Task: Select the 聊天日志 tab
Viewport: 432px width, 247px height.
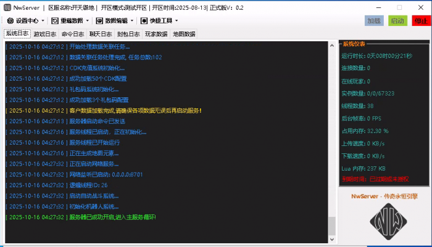Action: (101, 34)
